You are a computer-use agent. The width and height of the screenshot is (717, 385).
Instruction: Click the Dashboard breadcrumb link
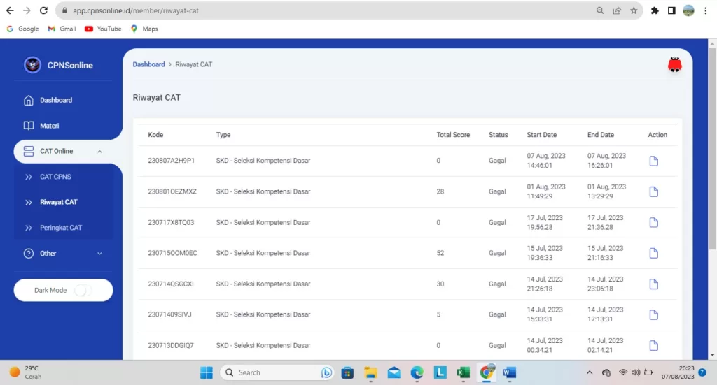click(149, 64)
